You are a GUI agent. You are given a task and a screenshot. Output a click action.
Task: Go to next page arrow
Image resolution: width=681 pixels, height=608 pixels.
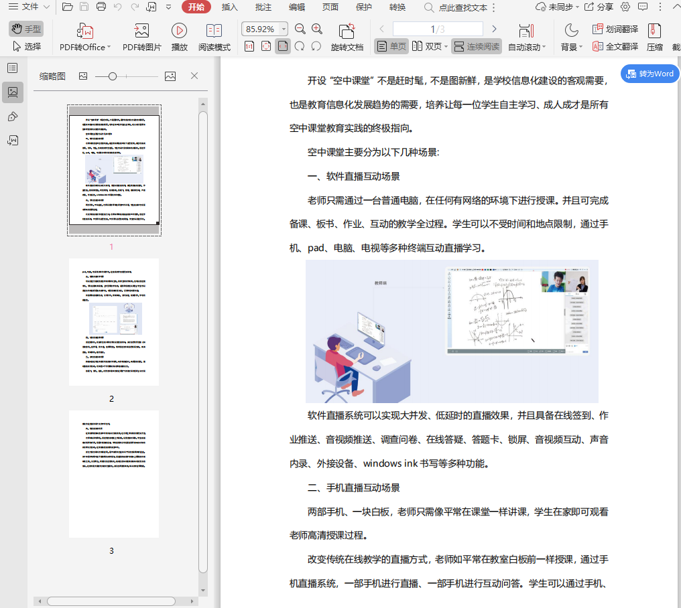[x=494, y=29]
